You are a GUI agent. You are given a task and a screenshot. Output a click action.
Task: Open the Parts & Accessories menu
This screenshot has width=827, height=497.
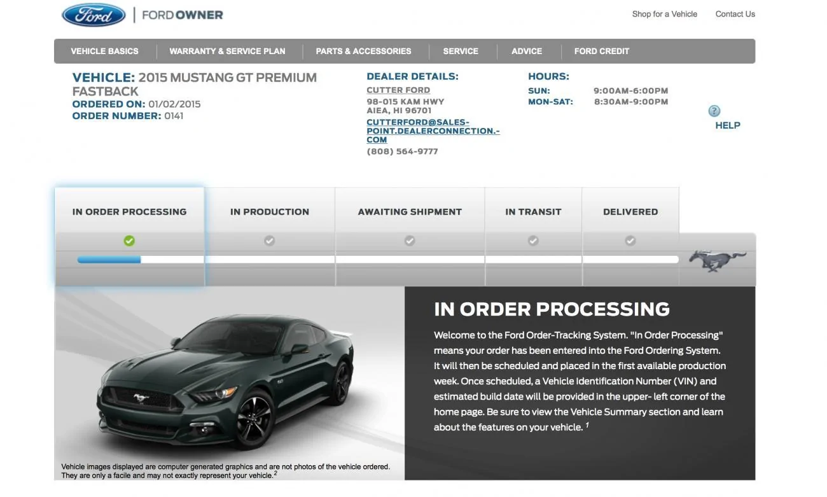pyautogui.click(x=363, y=51)
